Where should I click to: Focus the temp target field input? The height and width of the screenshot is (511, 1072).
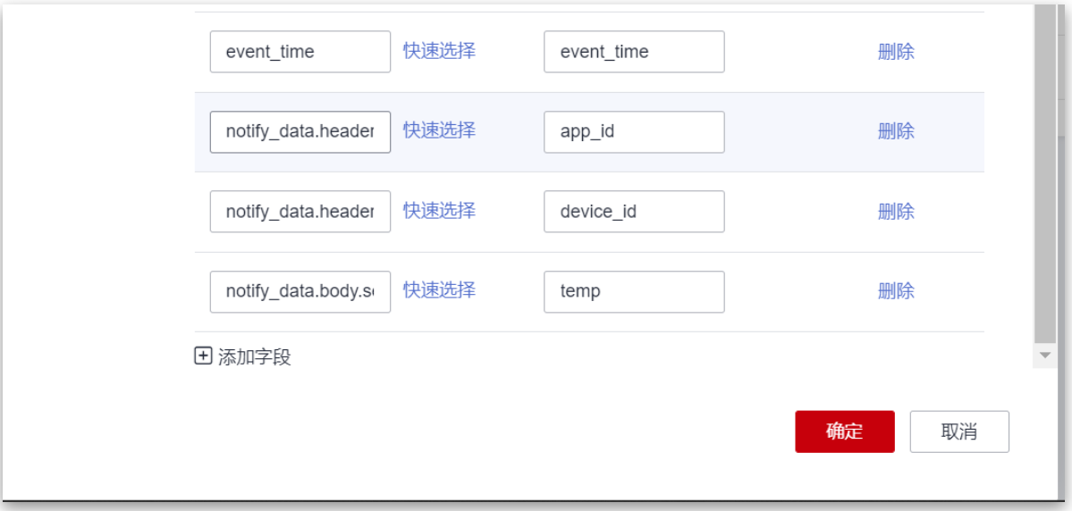coord(633,291)
